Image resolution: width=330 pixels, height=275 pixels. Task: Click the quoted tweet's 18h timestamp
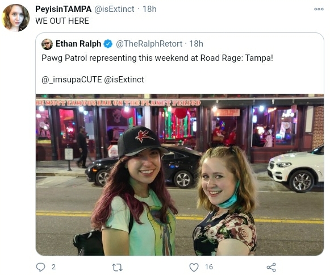pos(196,44)
